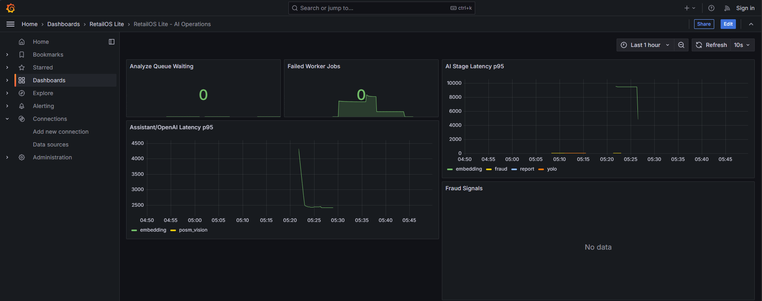Expand the Administration section chevron
762x301 pixels.
click(7, 157)
